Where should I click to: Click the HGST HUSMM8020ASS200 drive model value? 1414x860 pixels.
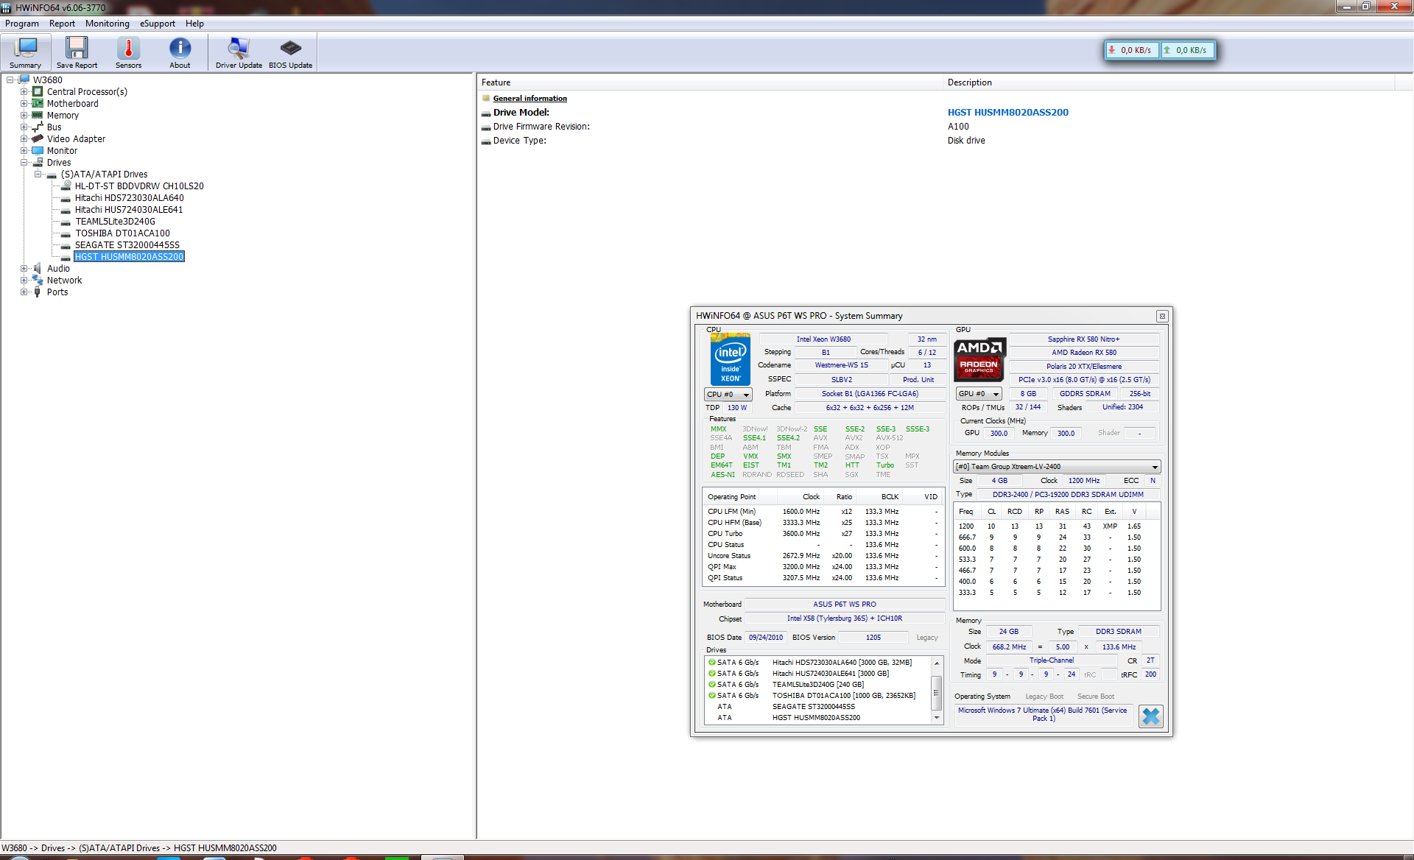[x=1007, y=113]
